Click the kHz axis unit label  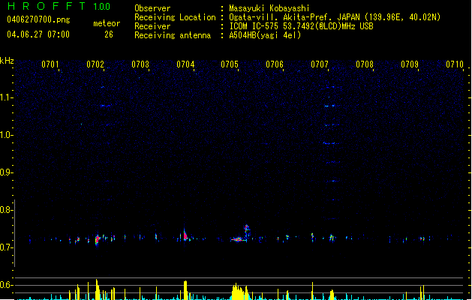click(x=7, y=61)
